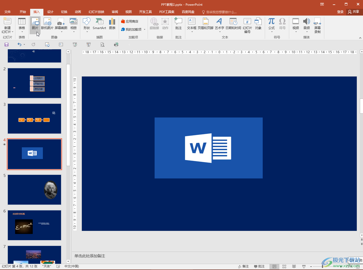Toggle the 备注 notes pane
Viewport: 363px width, 270px height.
(243, 266)
